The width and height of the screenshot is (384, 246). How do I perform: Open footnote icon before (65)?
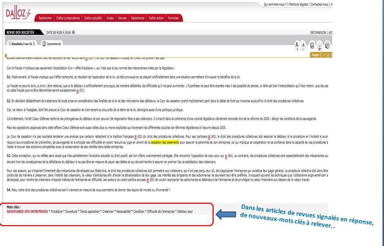pyautogui.click(x=148, y=180)
